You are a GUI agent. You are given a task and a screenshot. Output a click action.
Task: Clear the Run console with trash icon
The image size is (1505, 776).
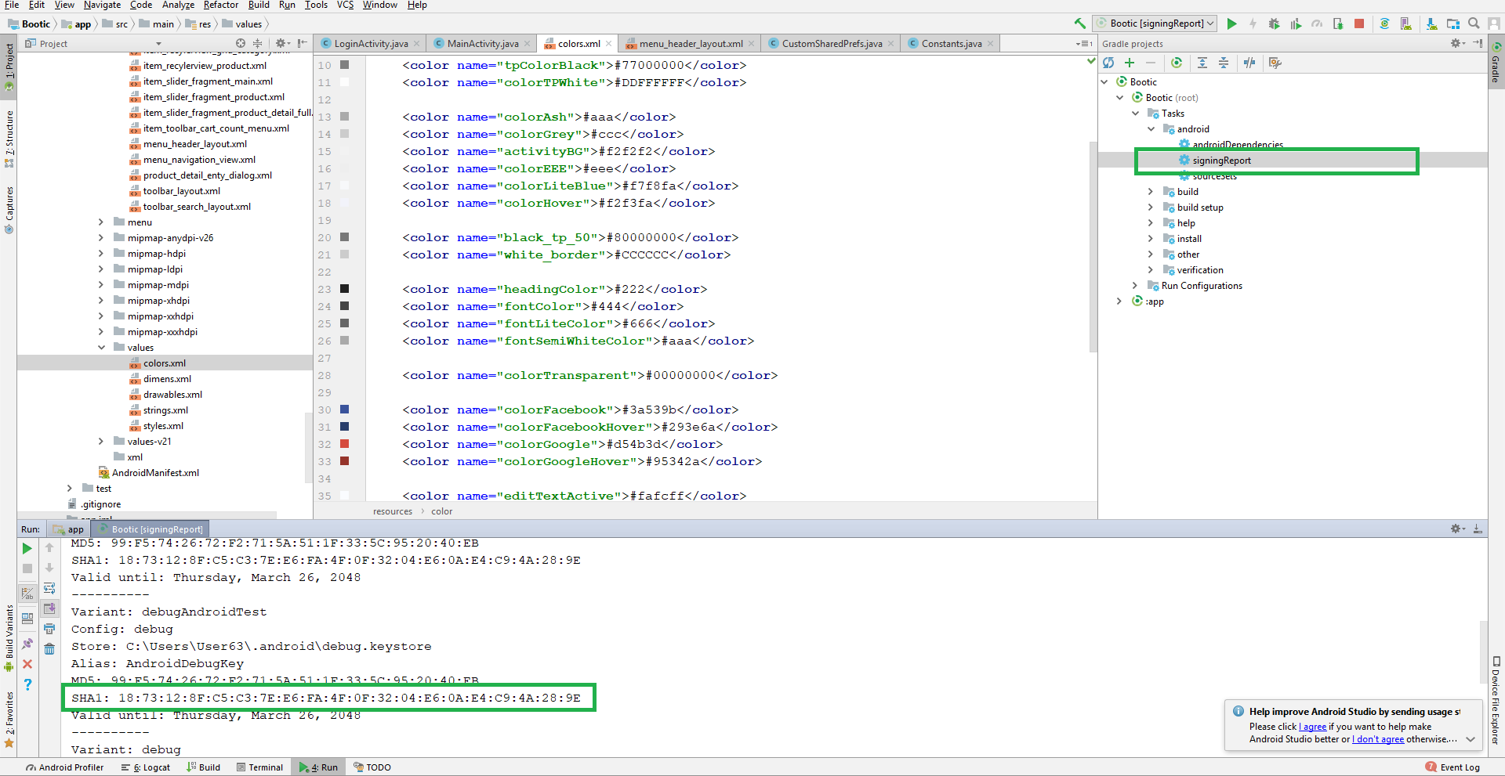49,649
